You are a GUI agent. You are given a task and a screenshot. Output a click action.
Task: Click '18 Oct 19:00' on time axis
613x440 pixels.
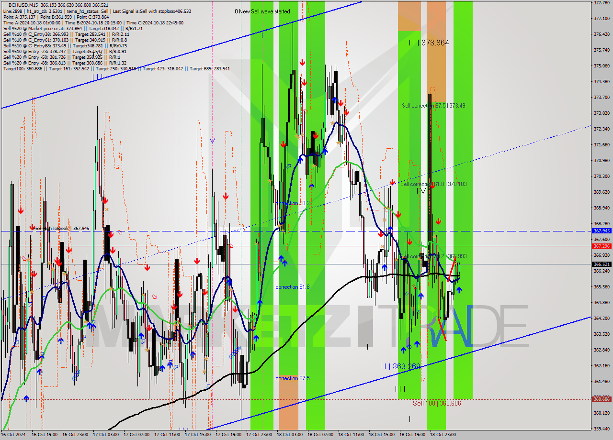pyautogui.click(x=412, y=435)
